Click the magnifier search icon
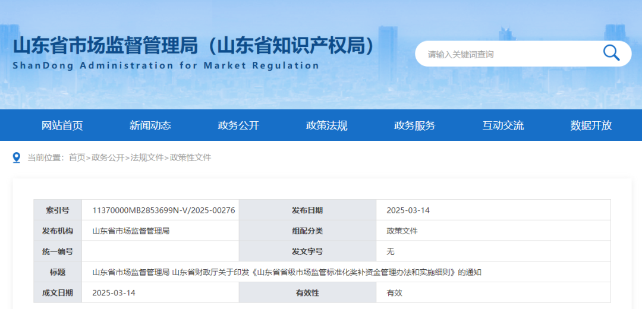 (x=611, y=53)
